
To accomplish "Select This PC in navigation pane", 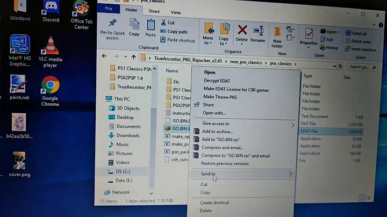I will (118, 99).
